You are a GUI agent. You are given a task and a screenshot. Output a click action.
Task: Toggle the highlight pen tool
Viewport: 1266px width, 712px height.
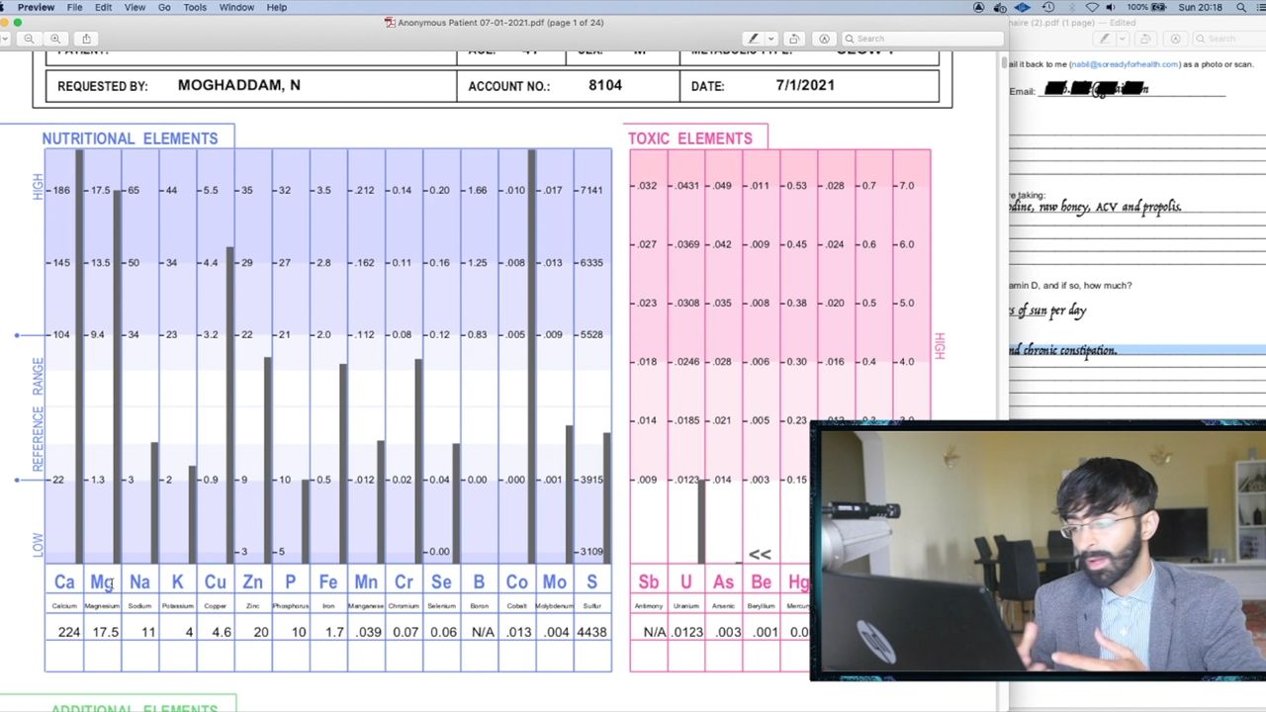pyautogui.click(x=753, y=39)
